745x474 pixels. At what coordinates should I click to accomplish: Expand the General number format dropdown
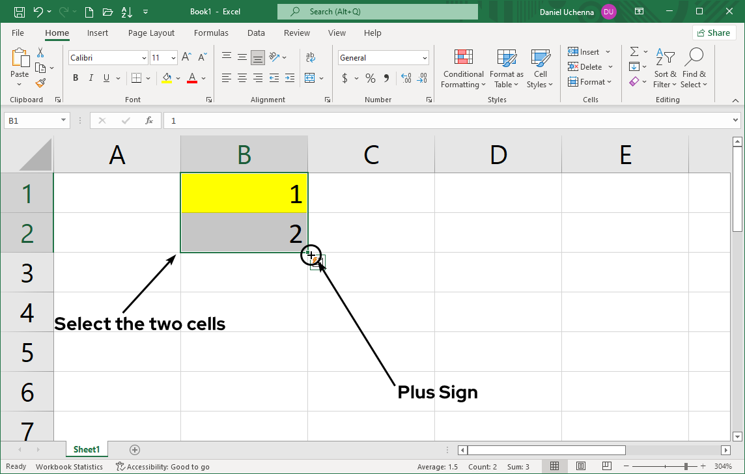(425, 58)
